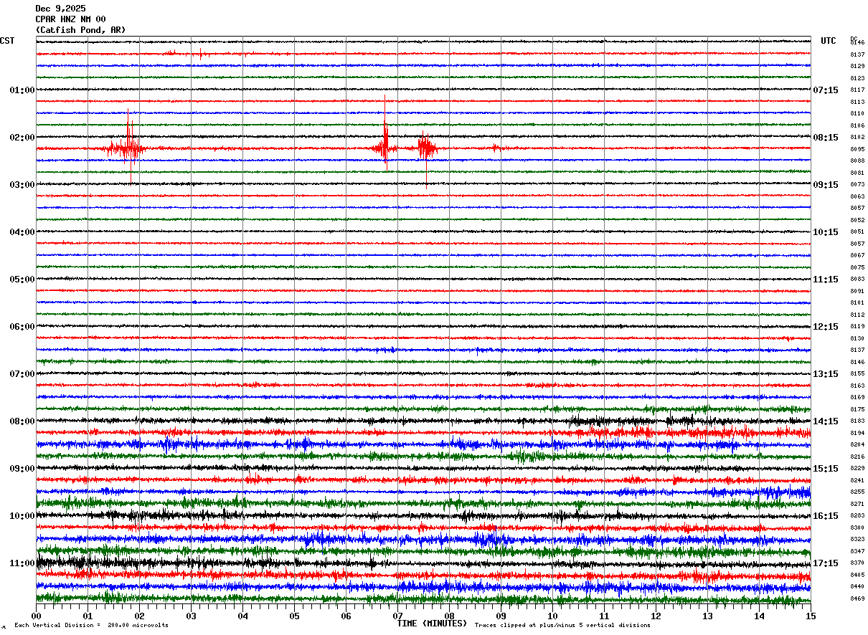The image size is (868, 635).
Task: Click minute tick 02 on time axis
Action: [139, 616]
